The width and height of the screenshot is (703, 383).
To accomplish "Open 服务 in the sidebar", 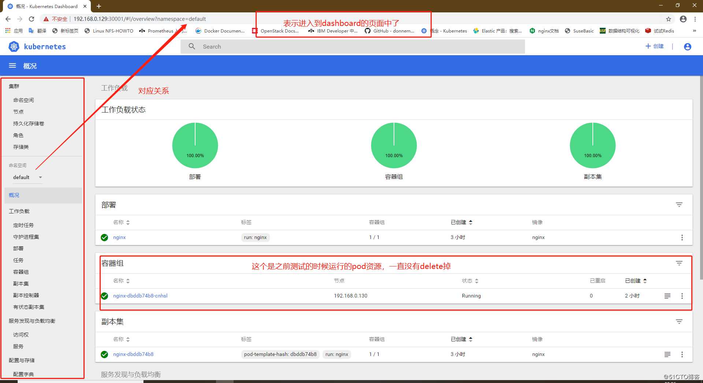I will coord(18,346).
